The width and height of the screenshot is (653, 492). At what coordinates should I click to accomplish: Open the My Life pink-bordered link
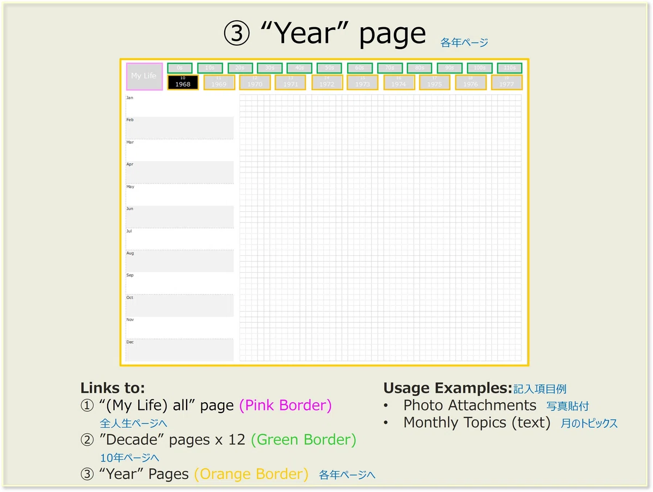point(144,77)
